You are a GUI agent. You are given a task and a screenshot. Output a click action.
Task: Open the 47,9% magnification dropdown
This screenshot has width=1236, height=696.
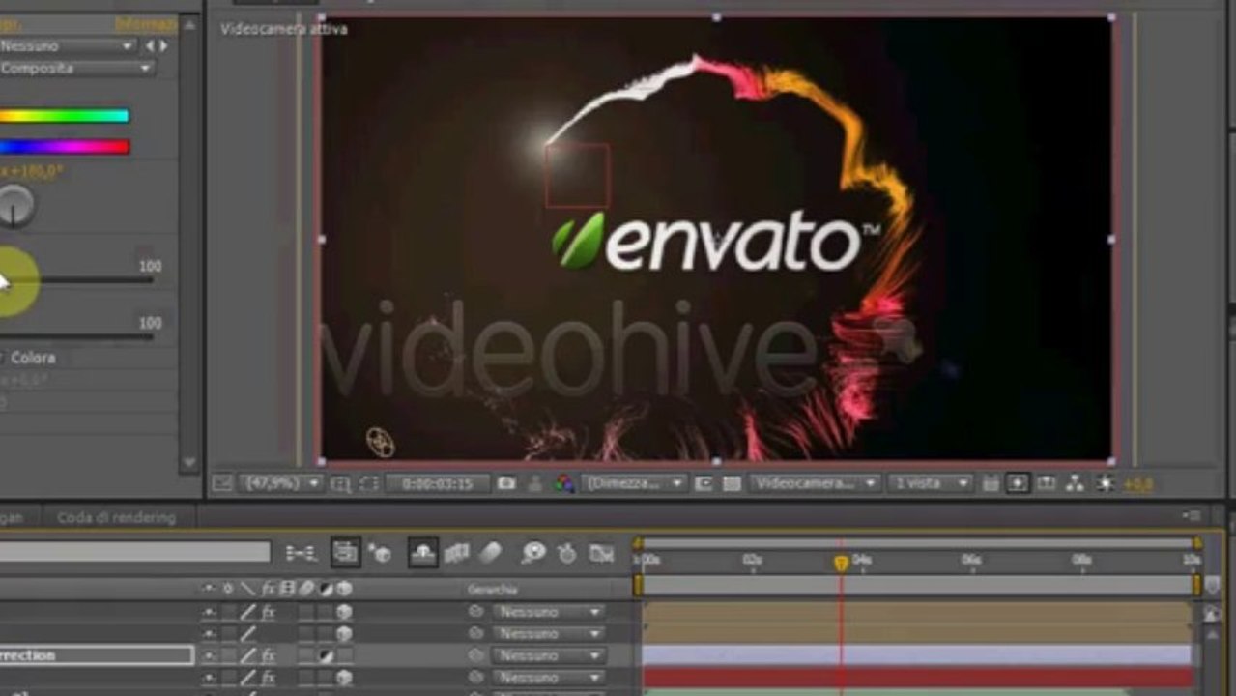point(280,483)
